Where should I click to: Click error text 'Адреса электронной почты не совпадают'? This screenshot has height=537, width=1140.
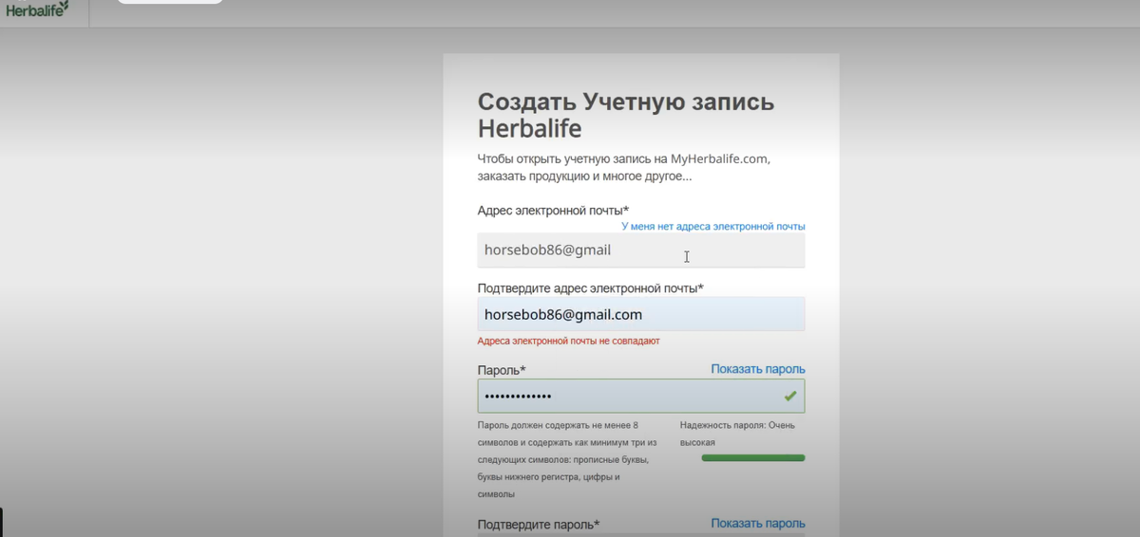568,341
